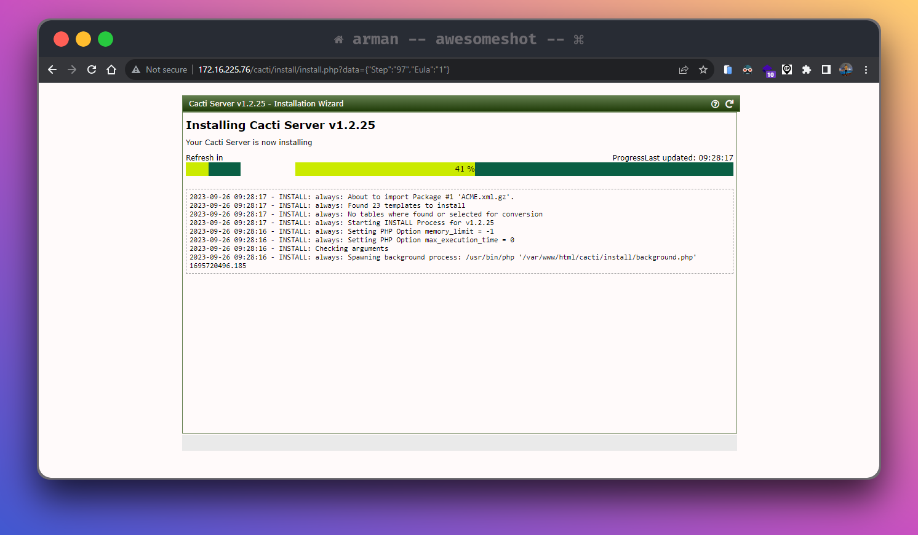
Task: Open the Chrome three-dot menu
Action: click(x=866, y=69)
